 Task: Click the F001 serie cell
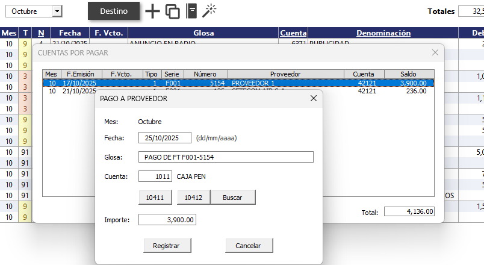(x=173, y=83)
